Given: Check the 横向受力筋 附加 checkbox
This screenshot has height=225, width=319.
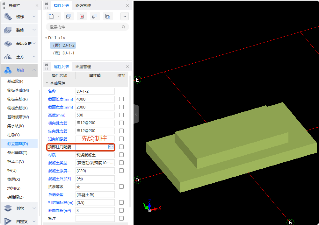Looking at the screenshot, I should click(121, 123).
